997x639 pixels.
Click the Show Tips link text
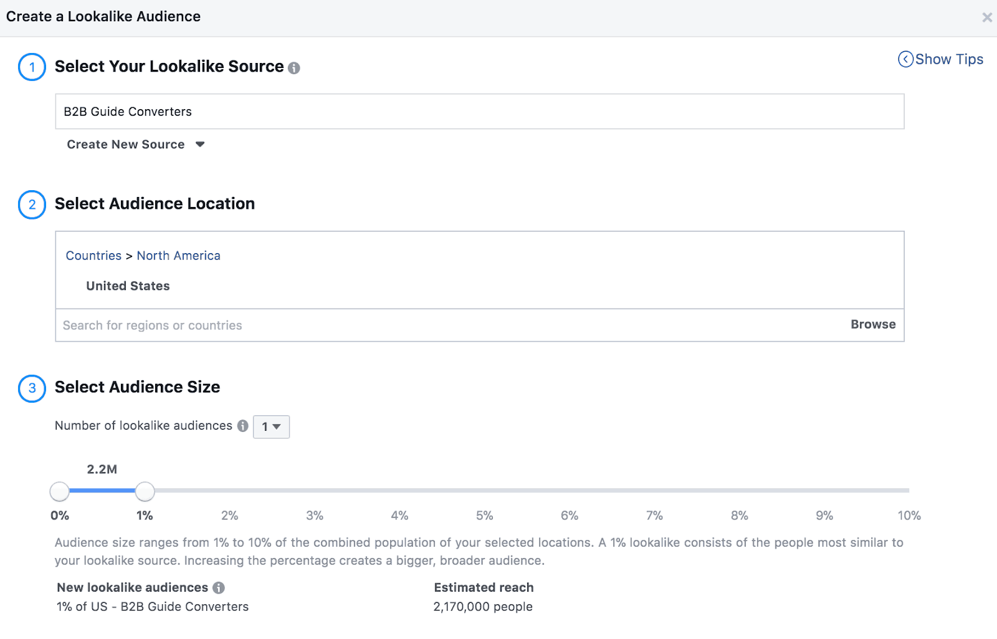[x=949, y=59]
